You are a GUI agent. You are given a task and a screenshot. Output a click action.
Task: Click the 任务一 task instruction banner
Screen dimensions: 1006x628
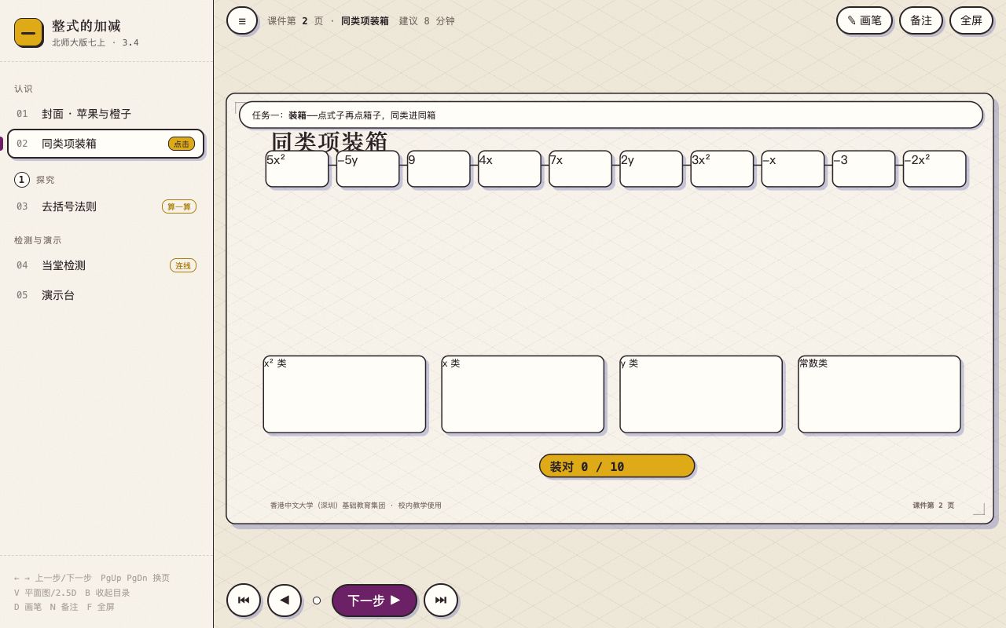pyautogui.click(x=611, y=115)
